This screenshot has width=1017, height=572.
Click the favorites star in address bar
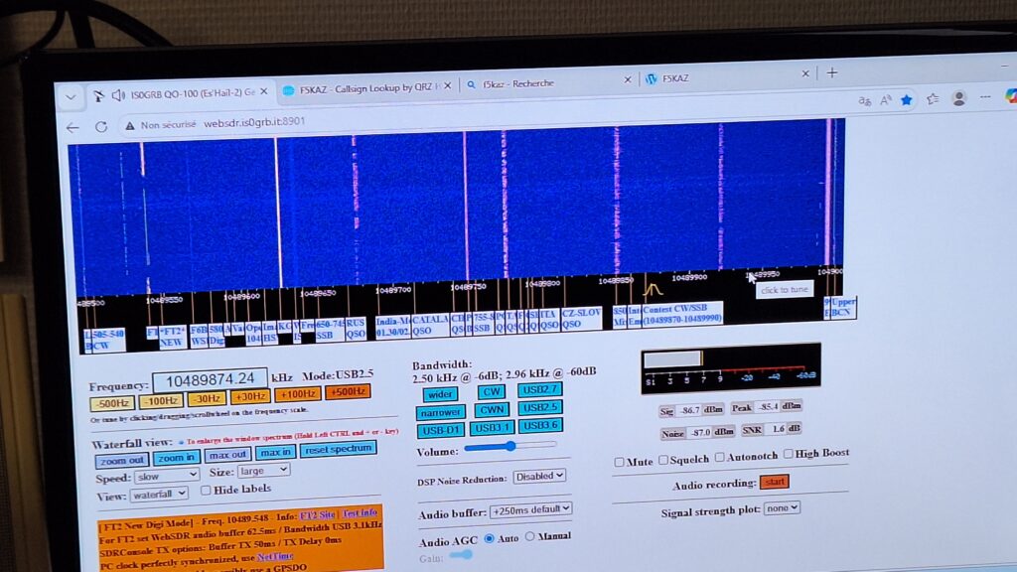906,100
